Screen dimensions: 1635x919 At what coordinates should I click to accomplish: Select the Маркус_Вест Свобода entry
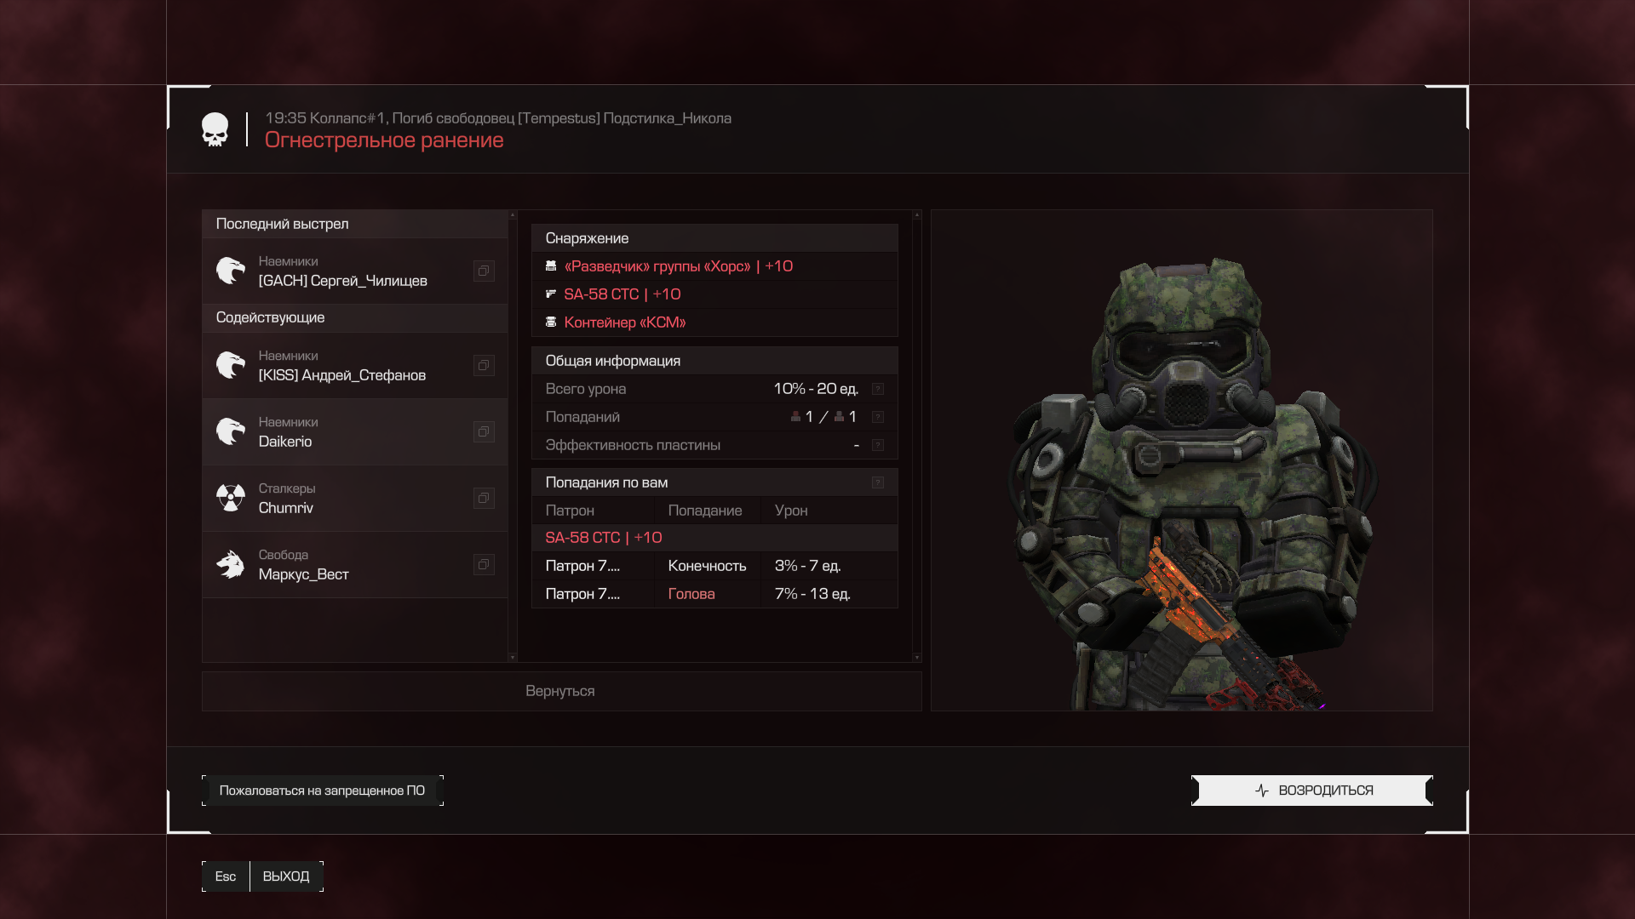[355, 564]
